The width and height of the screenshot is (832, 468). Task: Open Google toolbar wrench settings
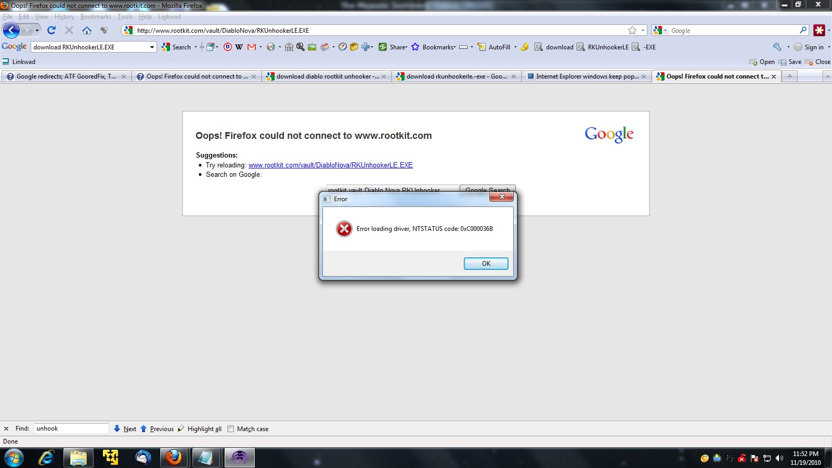777,47
